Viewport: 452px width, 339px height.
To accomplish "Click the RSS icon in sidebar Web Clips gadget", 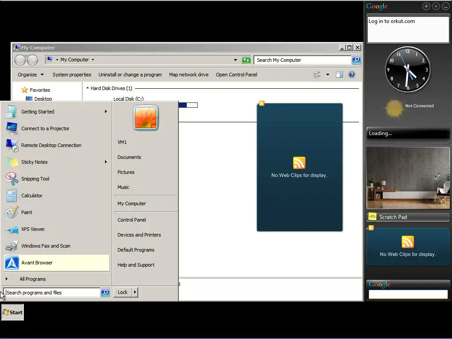I will coord(407,242).
